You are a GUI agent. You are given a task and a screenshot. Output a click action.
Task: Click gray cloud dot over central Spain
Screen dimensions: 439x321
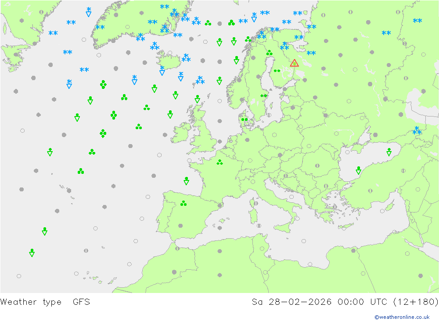click(180, 226)
